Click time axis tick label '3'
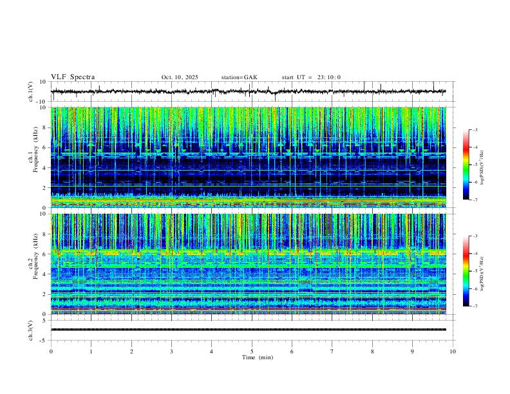 click(x=171, y=352)
